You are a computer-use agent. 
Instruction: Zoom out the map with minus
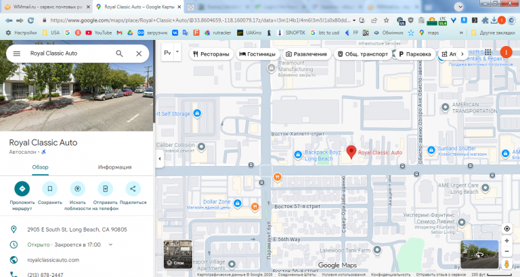506,251
